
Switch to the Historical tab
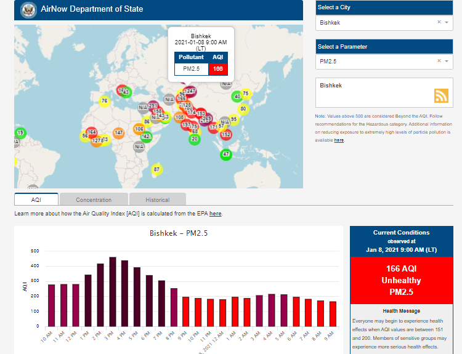(158, 199)
